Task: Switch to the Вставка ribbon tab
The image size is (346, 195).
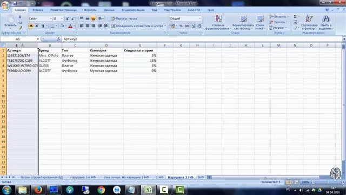Action: pos(38,10)
